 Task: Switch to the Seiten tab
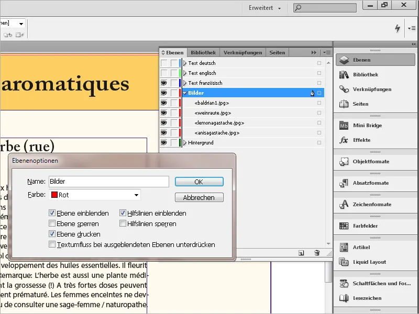tap(277, 52)
